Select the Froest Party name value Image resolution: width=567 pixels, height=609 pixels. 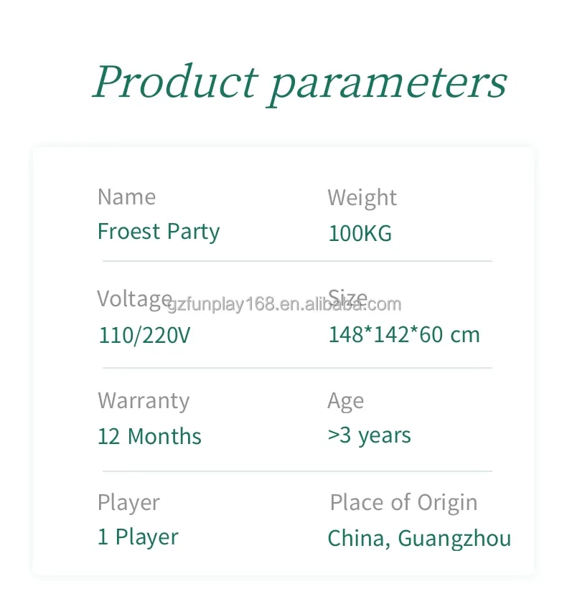pyautogui.click(x=159, y=232)
